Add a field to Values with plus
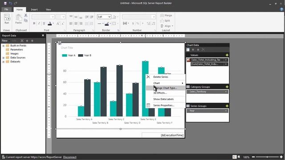The width and height of the screenshot is (285, 160). (227, 55)
